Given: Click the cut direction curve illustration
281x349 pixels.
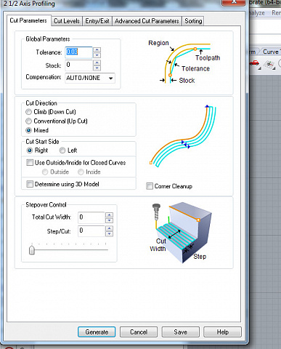Looking at the screenshot, I should 183,136.
